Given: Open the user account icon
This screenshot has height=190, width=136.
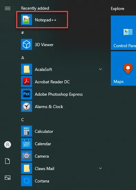Looking at the screenshot, I should click(8, 145).
